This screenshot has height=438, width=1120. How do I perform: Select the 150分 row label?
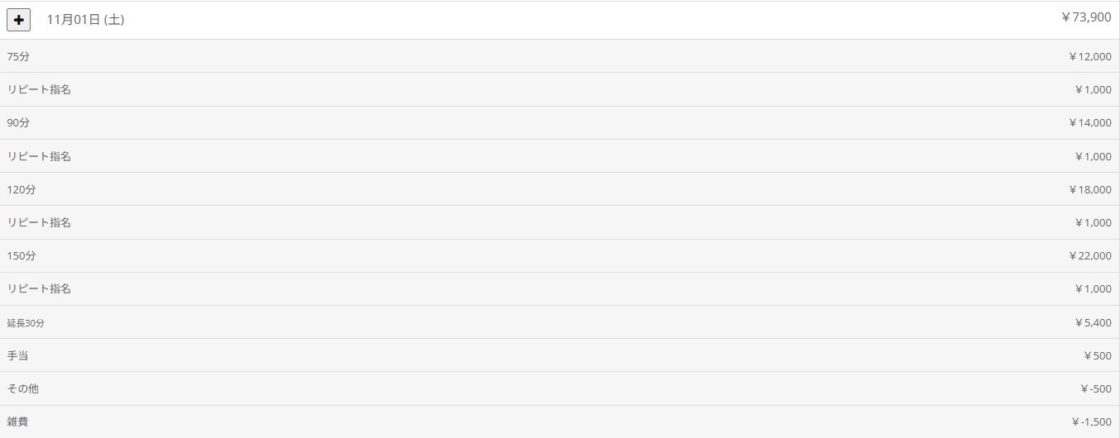tap(22, 255)
